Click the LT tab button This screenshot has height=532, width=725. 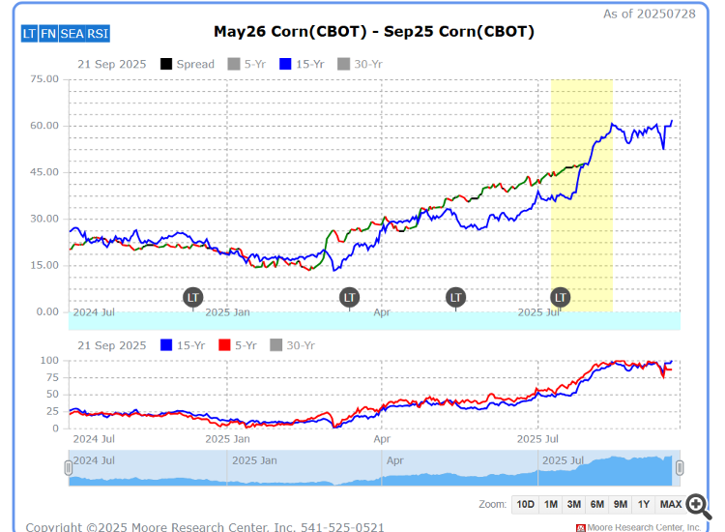click(29, 34)
